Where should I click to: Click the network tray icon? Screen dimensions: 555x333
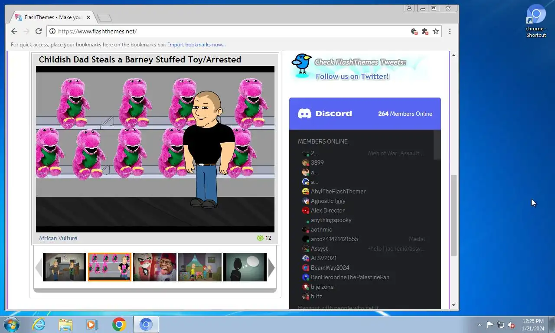[x=501, y=324]
